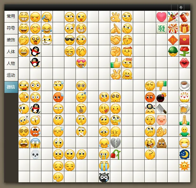Select the pink heart emoji

point(162,17)
